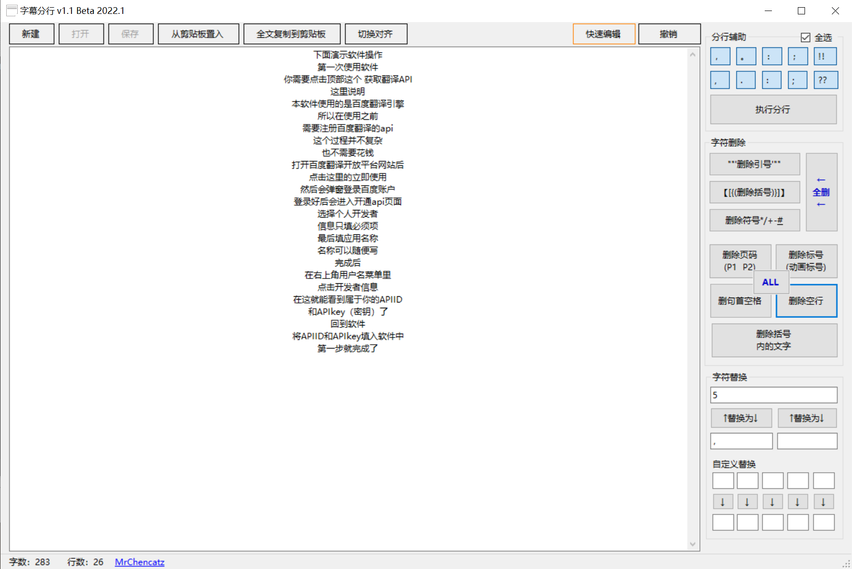
Task: Click the line 需要注册百度翻译的api
Action: [x=348, y=128]
